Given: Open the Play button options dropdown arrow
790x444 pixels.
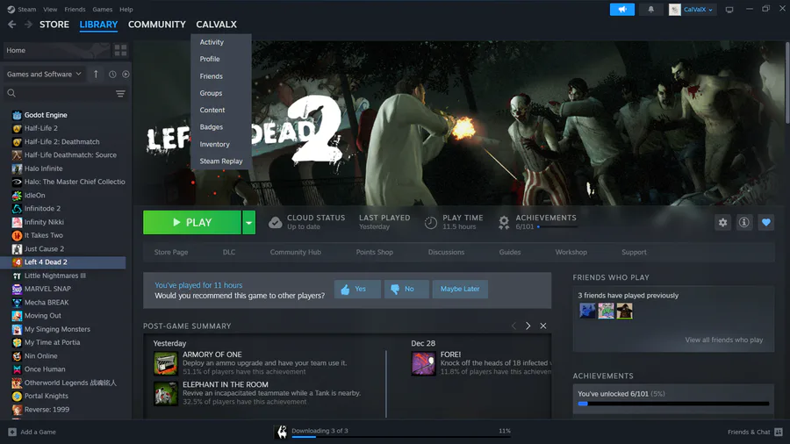Looking at the screenshot, I should point(249,223).
